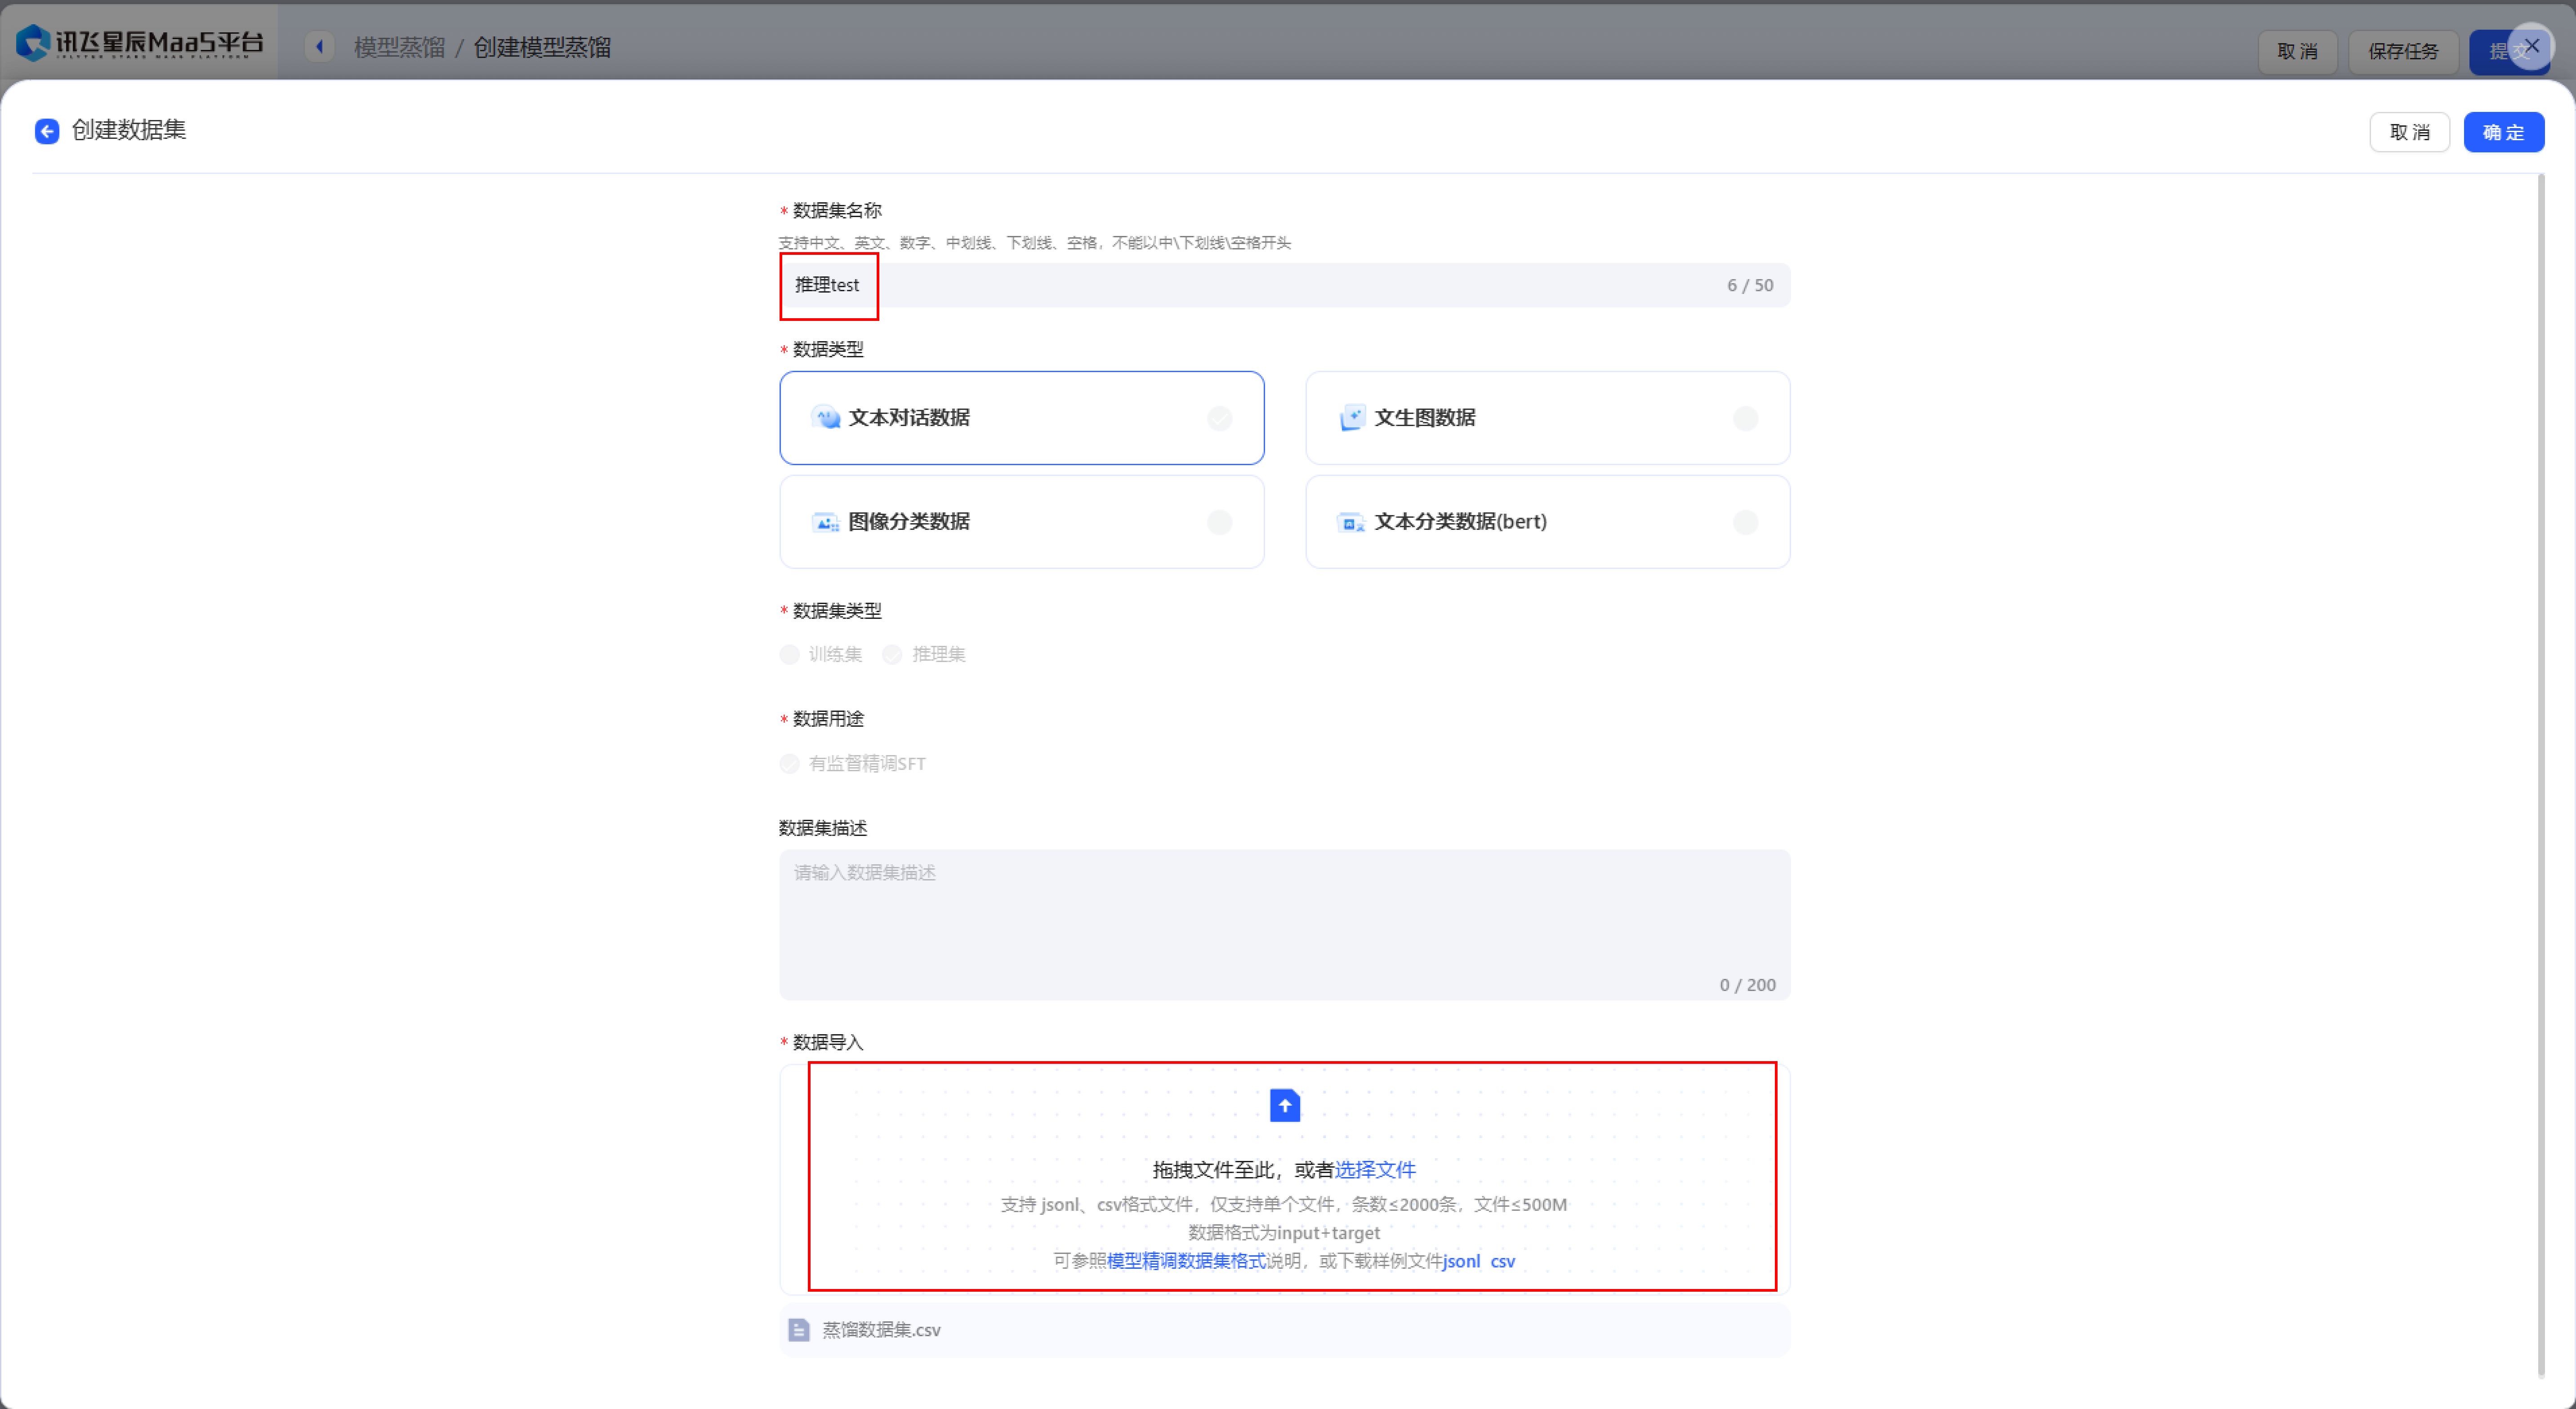Viewport: 2576px width, 1409px height.
Task: Click the blue back arrow beside 创建数据集
Action: [x=47, y=131]
